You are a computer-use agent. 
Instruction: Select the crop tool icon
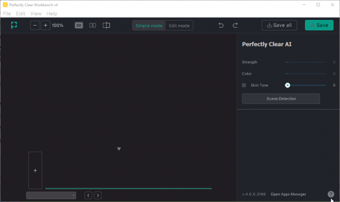[106, 26]
